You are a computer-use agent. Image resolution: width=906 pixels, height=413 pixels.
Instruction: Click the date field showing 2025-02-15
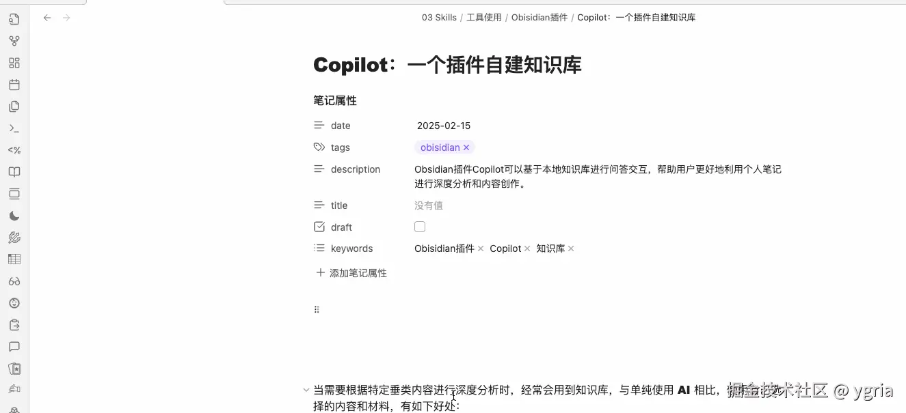click(x=444, y=125)
